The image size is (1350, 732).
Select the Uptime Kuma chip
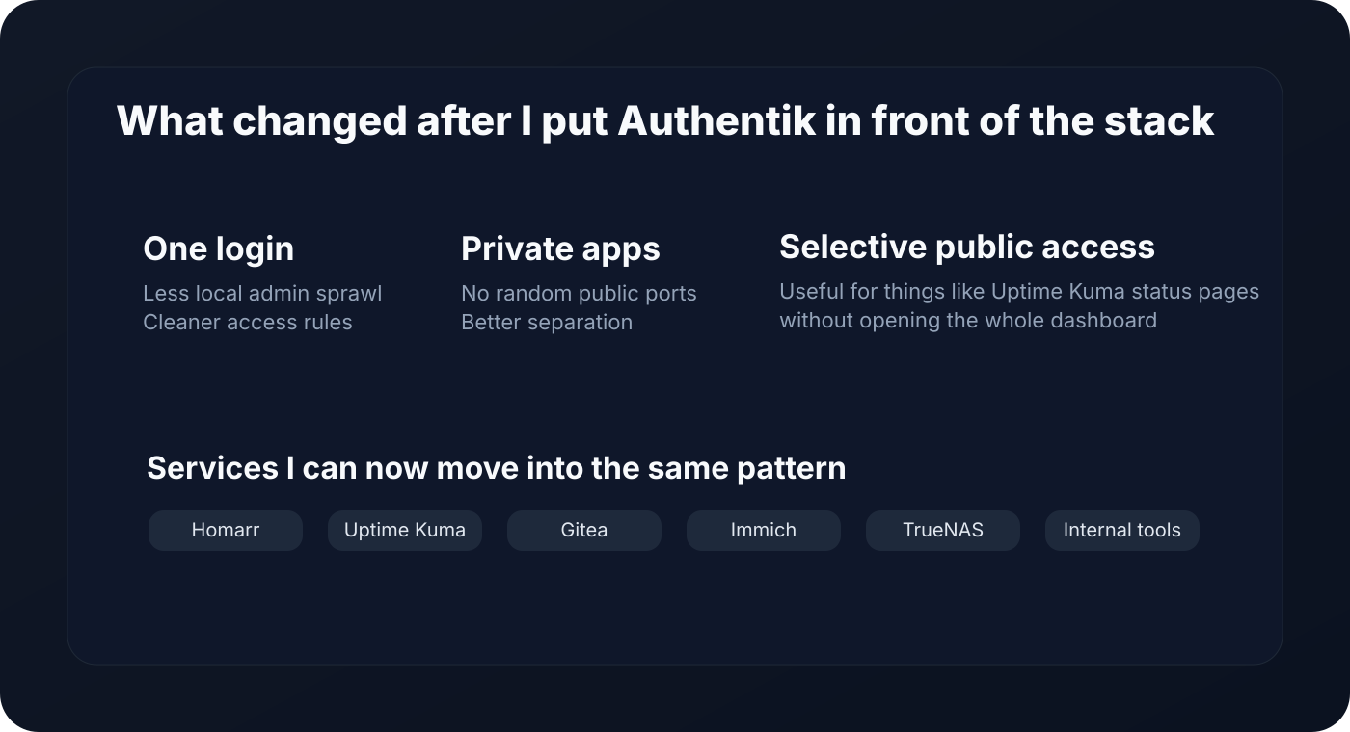click(405, 531)
